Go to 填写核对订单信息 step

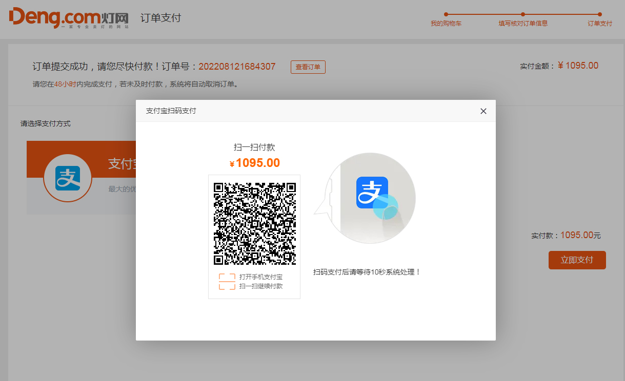point(523,24)
